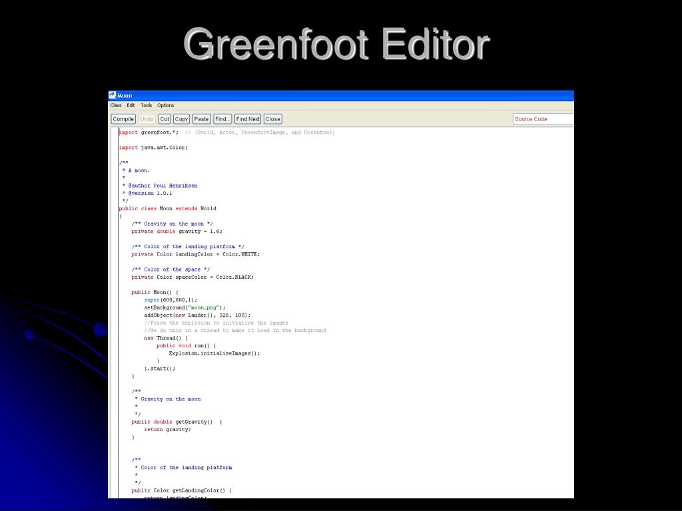Click the Copy button
Image resolution: width=682 pixels, height=511 pixels.
181,119
